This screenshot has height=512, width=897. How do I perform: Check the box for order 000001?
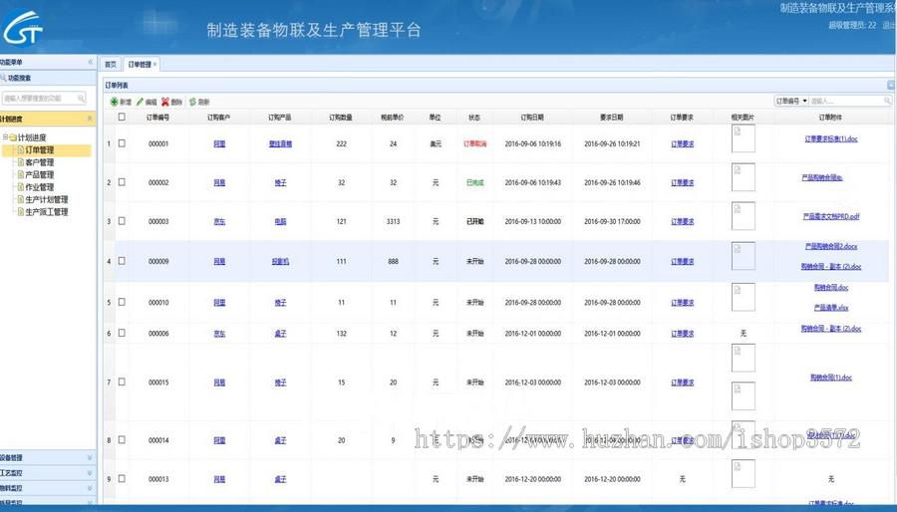[x=122, y=143]
